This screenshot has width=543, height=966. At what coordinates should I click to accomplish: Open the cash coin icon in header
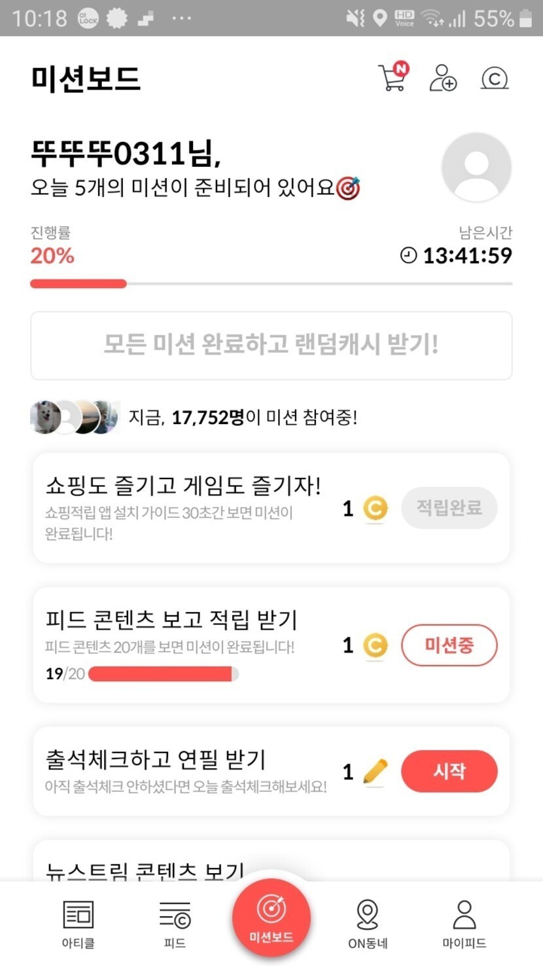coord(495,79)
